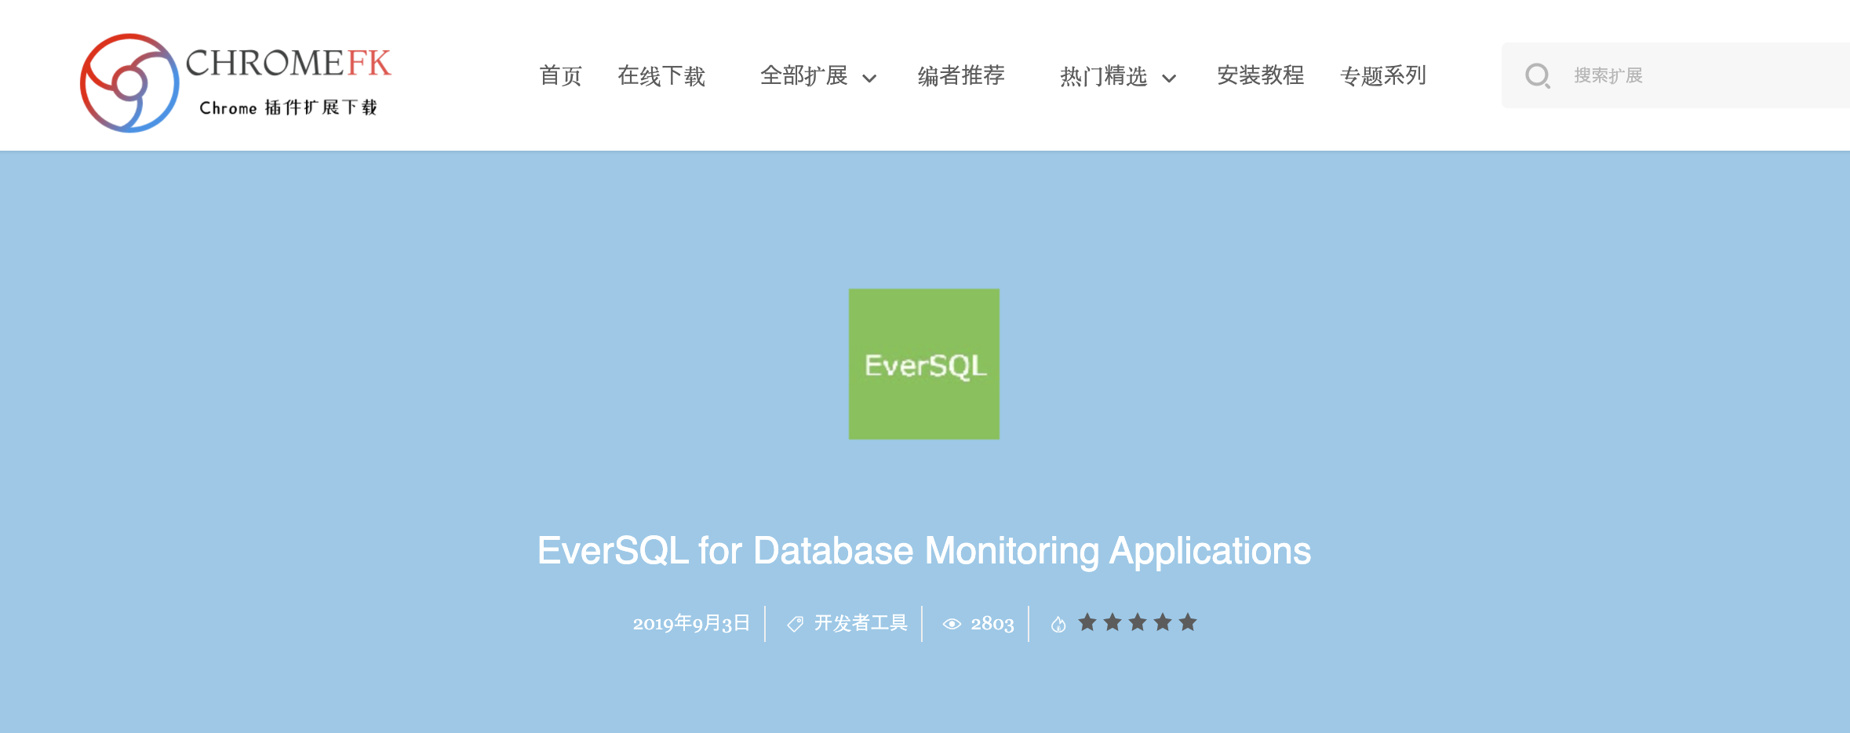Click the fifth rating star
Viewport: 1850px width, 733px height.
(1188, 622)
